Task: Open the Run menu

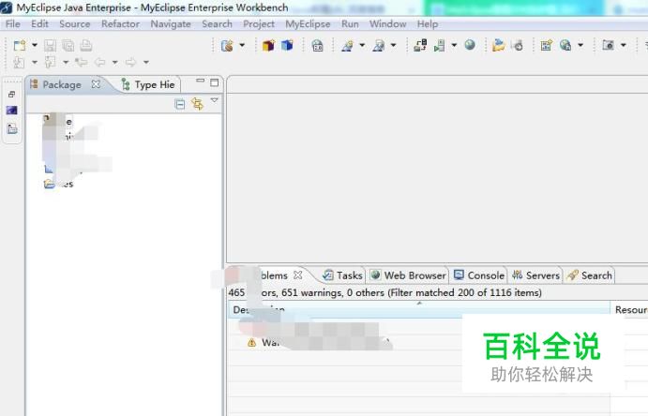Action: (x=350, y=24)
